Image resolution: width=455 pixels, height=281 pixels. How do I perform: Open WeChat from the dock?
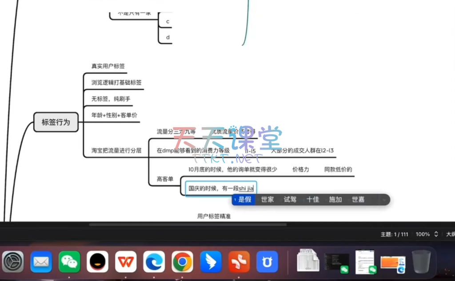tap(69, 261)
